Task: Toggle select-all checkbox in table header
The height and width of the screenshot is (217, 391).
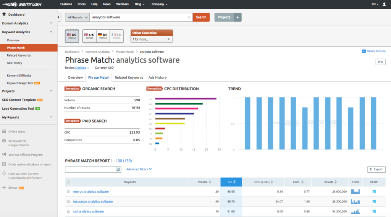Action: pyautogui.click(x=68, y=182)
